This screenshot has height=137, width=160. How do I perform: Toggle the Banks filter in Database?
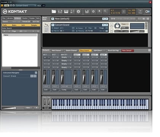(14, 25)
